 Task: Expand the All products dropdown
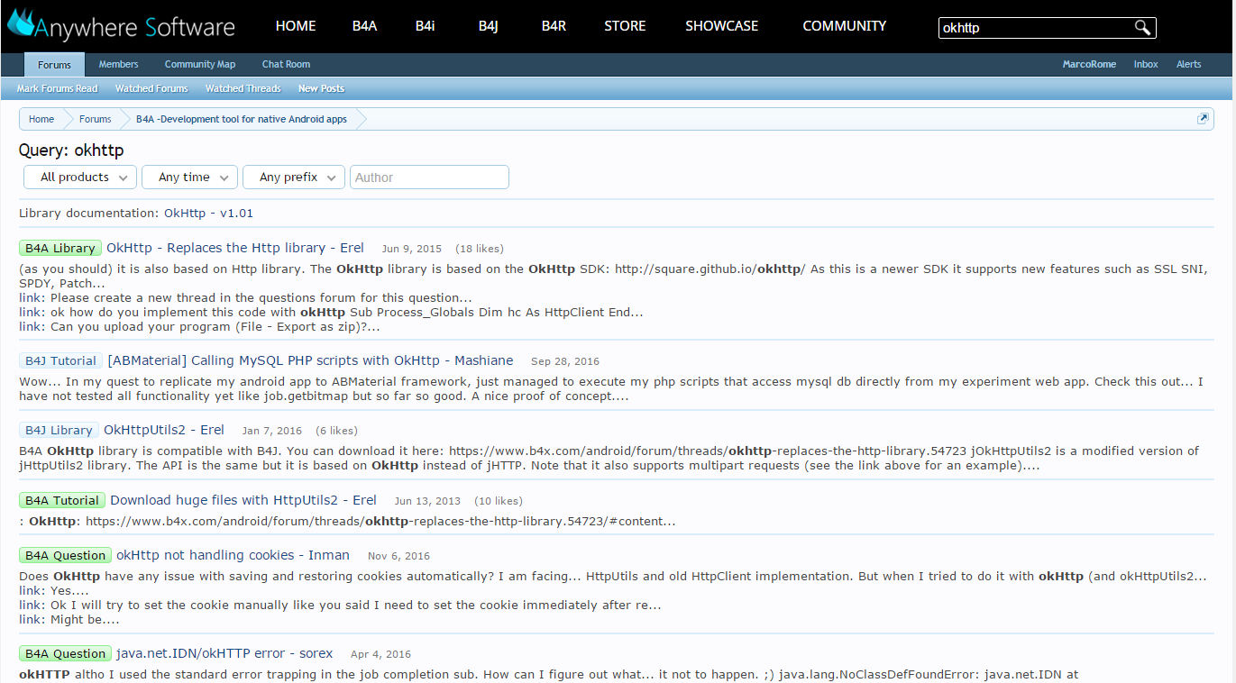point(80,178)
